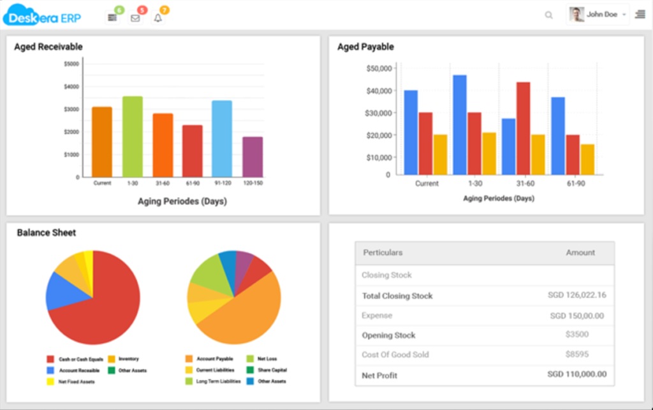Open search using the magnifier icon

tap(548, 14)
